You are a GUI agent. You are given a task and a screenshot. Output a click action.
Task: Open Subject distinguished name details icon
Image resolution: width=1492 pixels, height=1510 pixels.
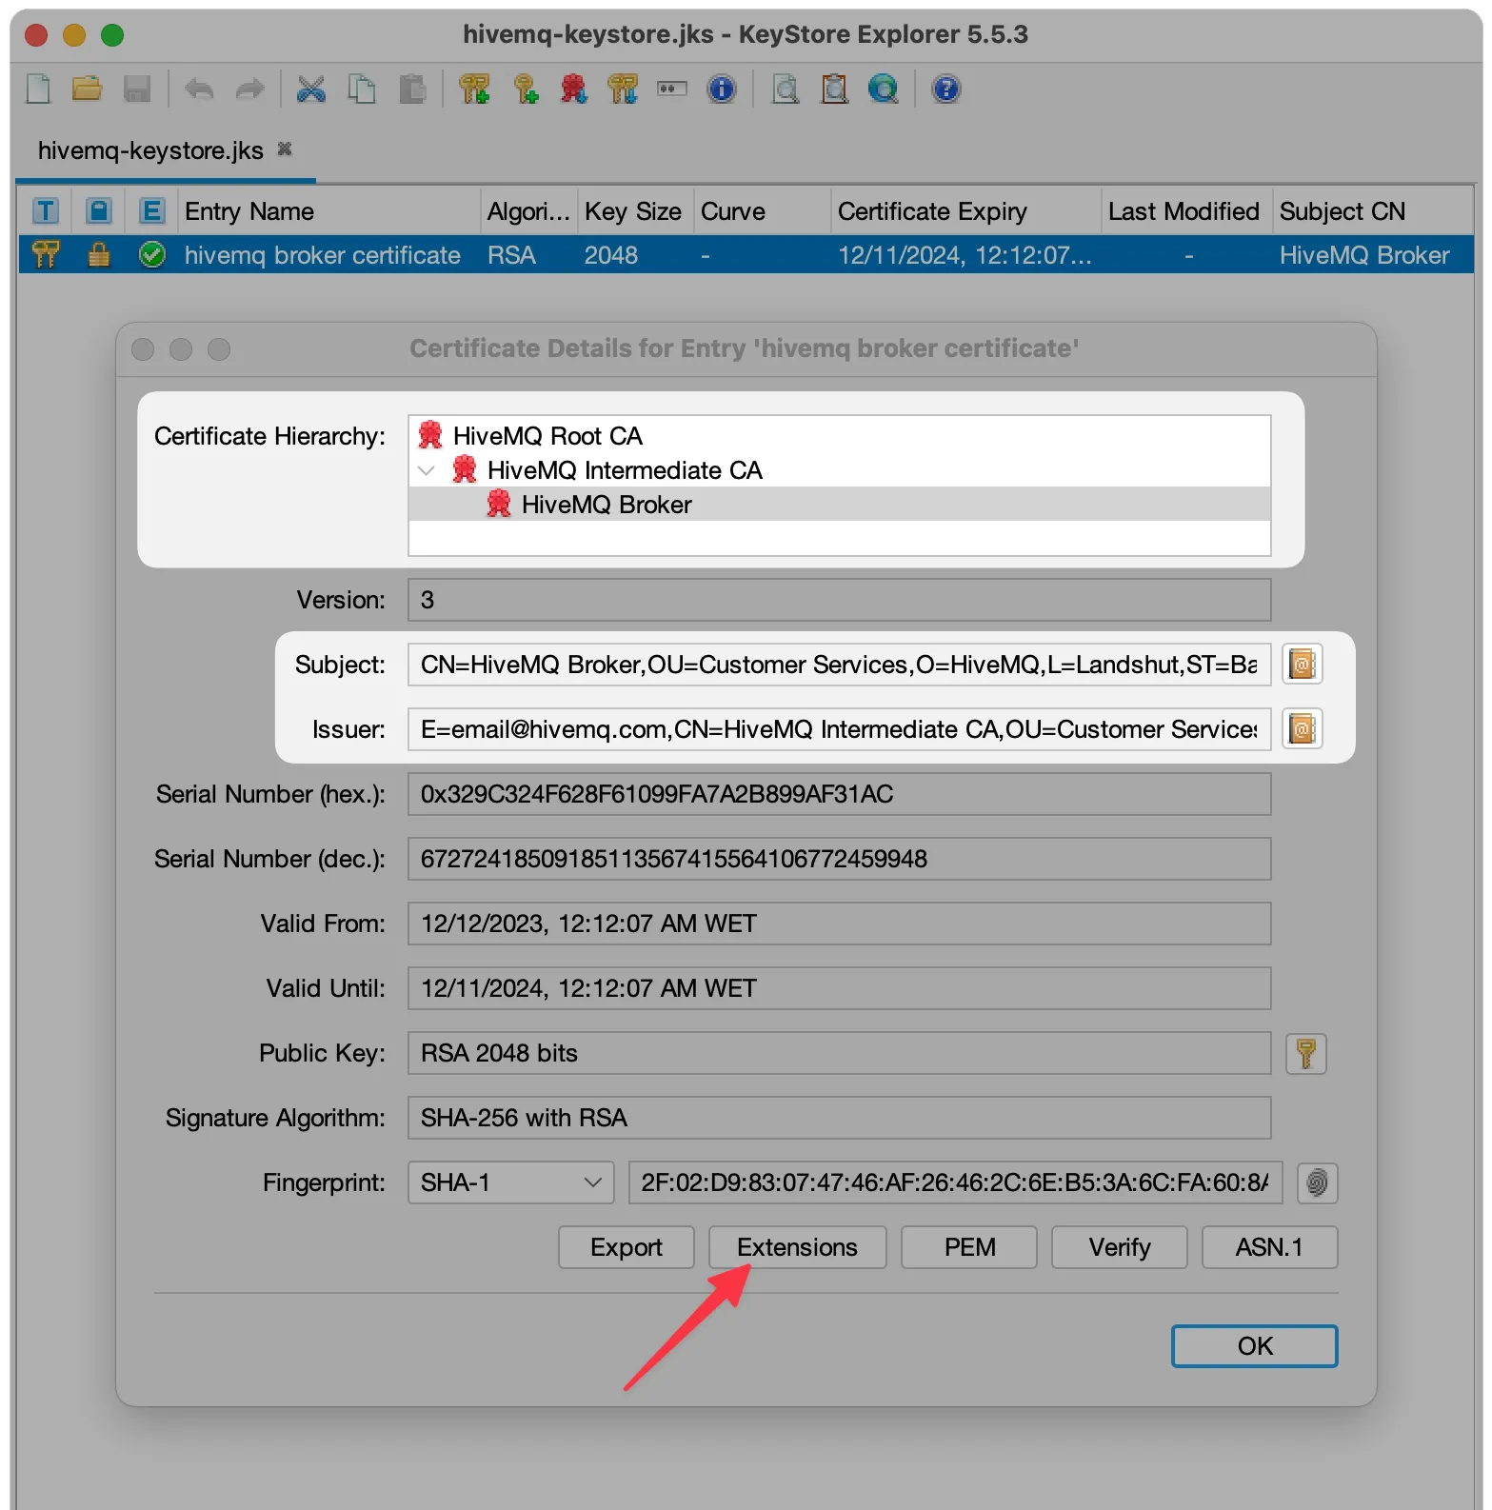1302,665
